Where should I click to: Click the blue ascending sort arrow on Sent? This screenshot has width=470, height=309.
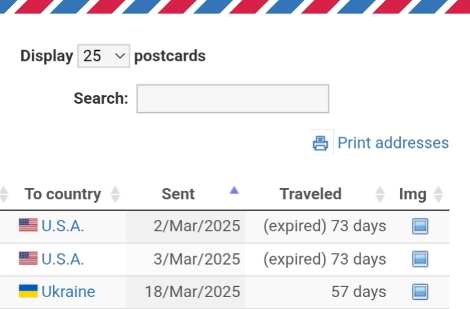click(x=234, y=190)
